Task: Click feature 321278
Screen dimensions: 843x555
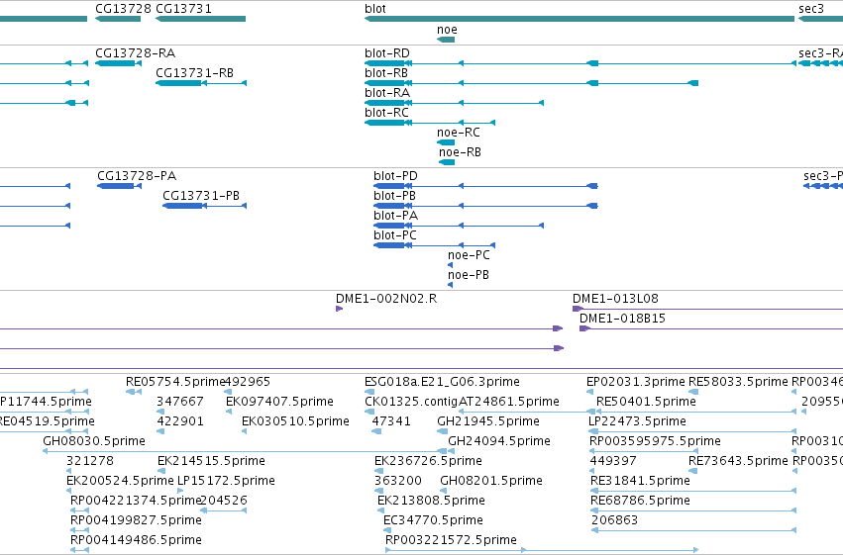Action: 69,471
